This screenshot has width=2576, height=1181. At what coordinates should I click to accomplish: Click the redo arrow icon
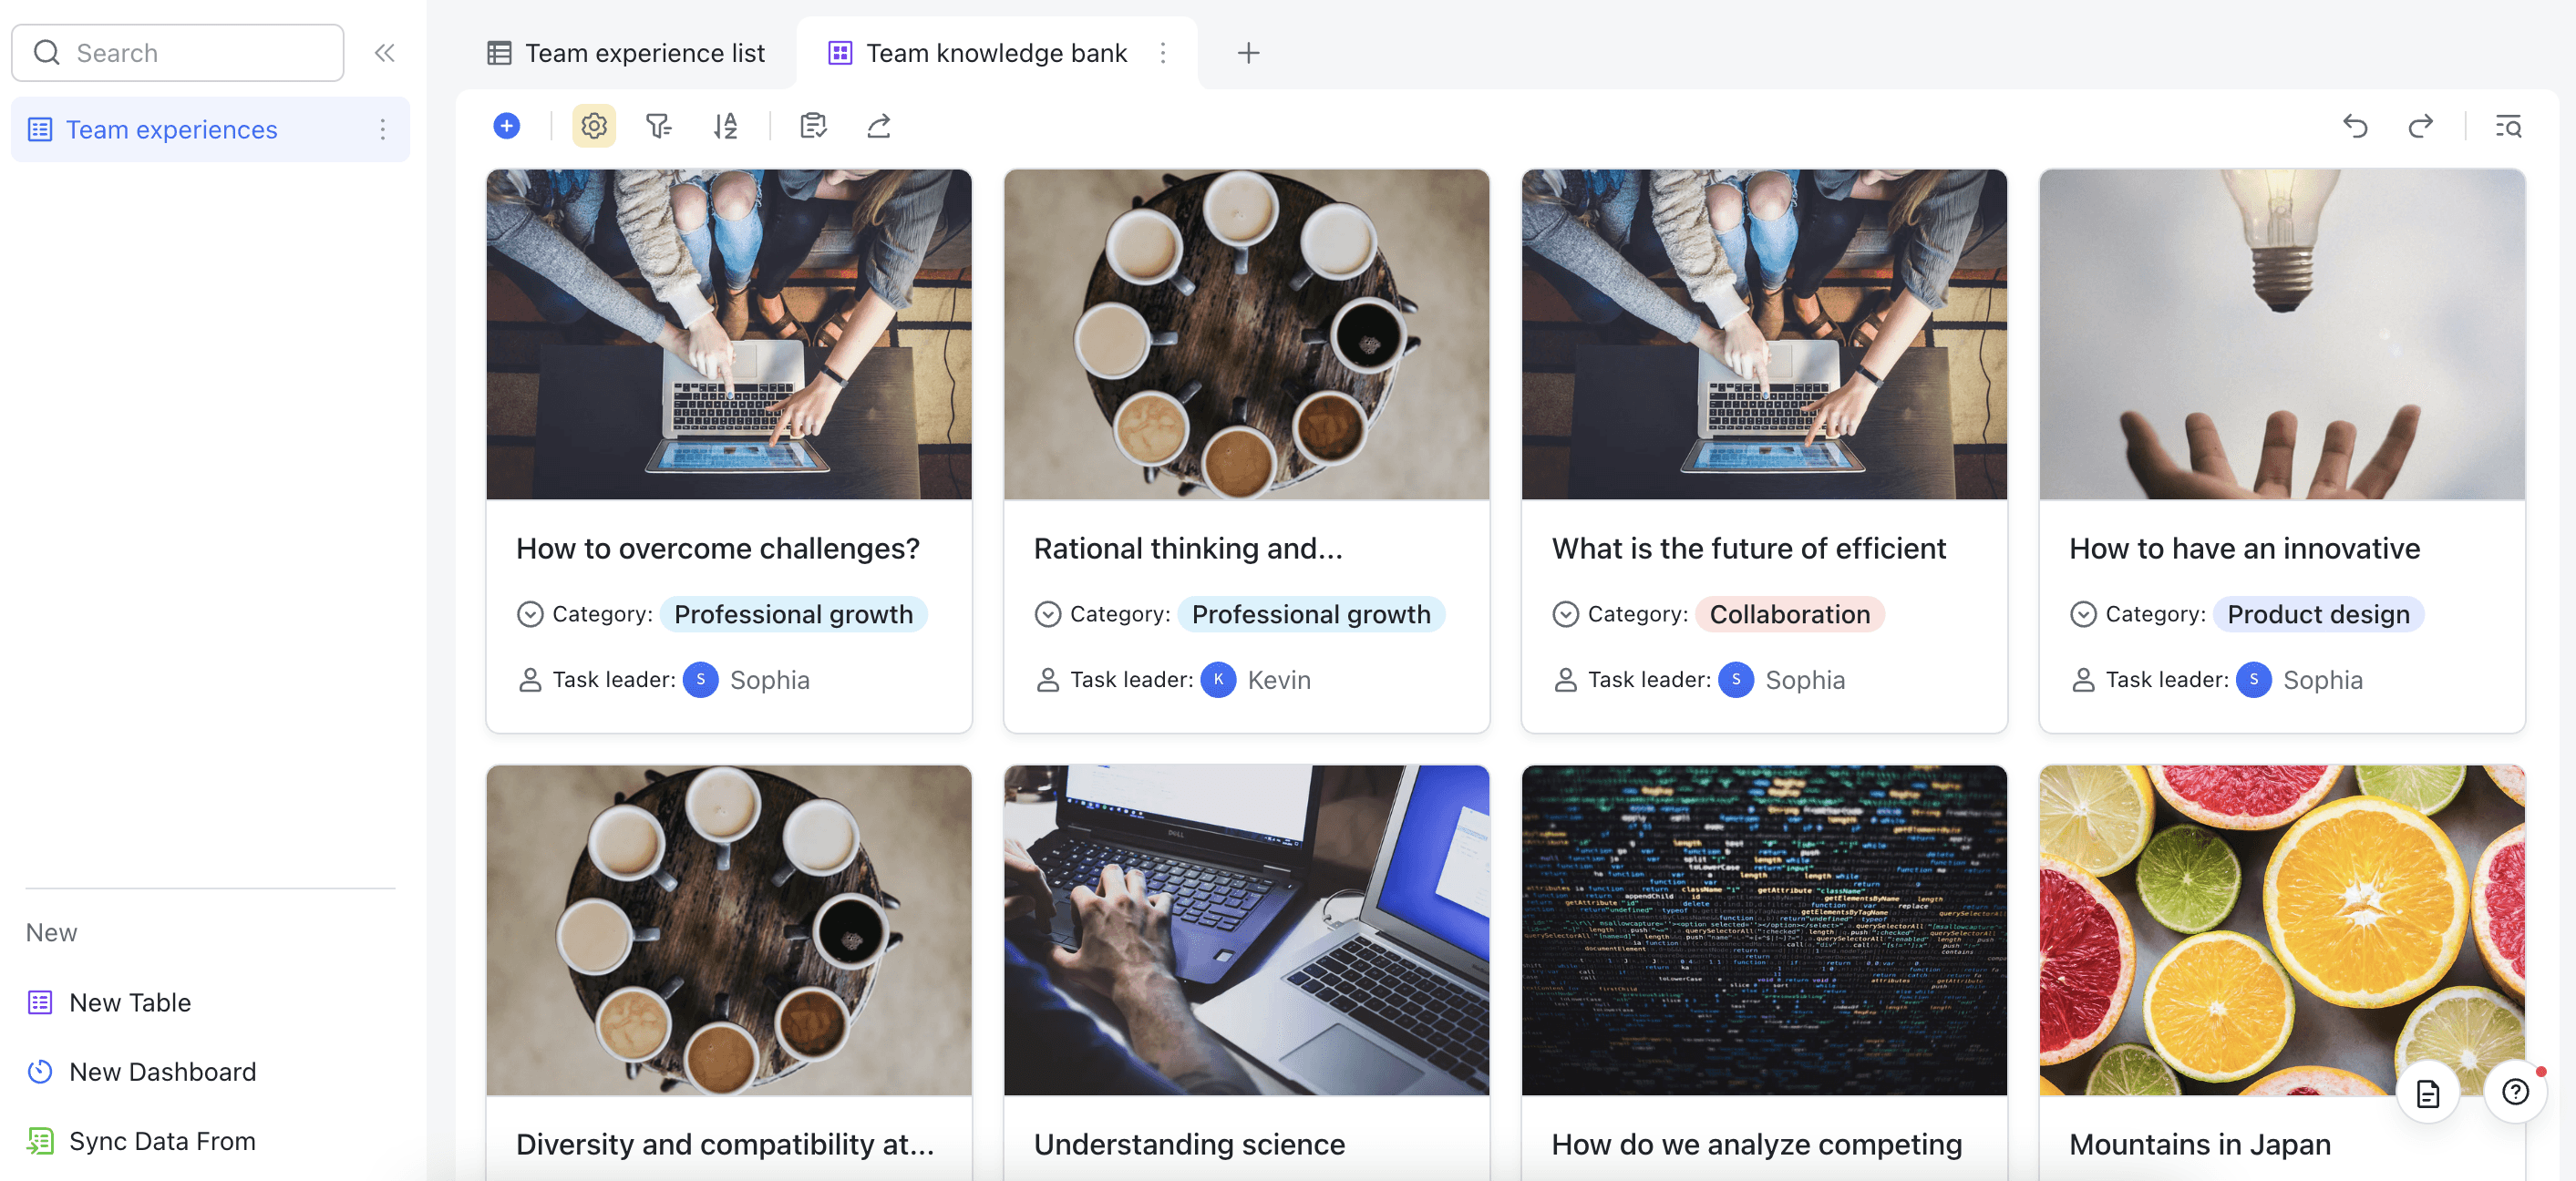[x=2420, y=126]
